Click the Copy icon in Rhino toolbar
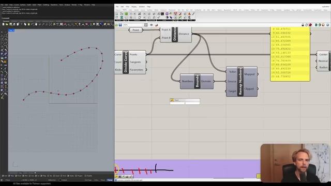This screenshot has width=331, height=186. coord(25,24)
